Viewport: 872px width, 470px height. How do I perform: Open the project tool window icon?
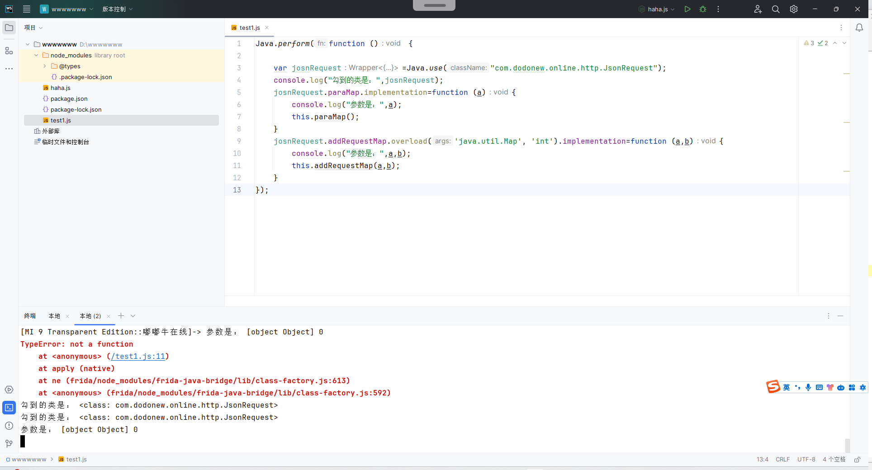point(9,28)
